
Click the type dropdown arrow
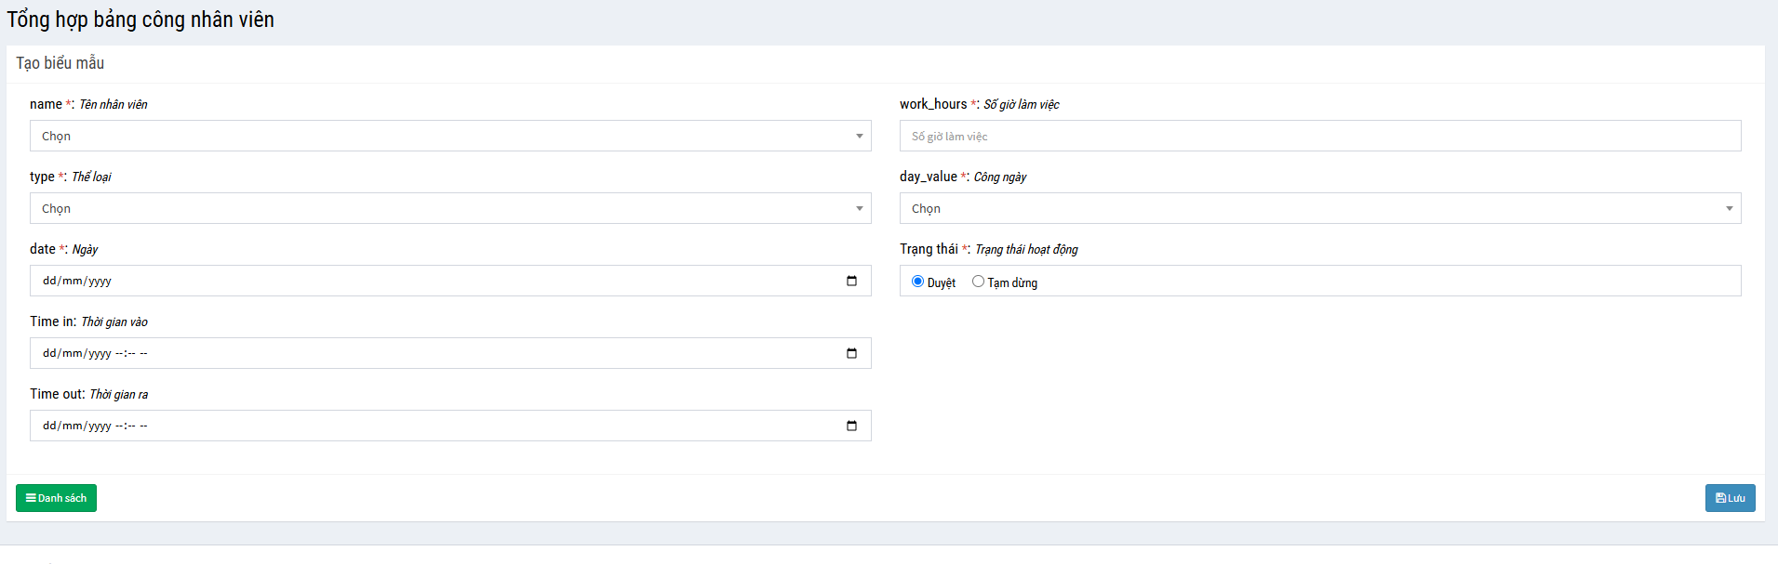coord(860,208)
